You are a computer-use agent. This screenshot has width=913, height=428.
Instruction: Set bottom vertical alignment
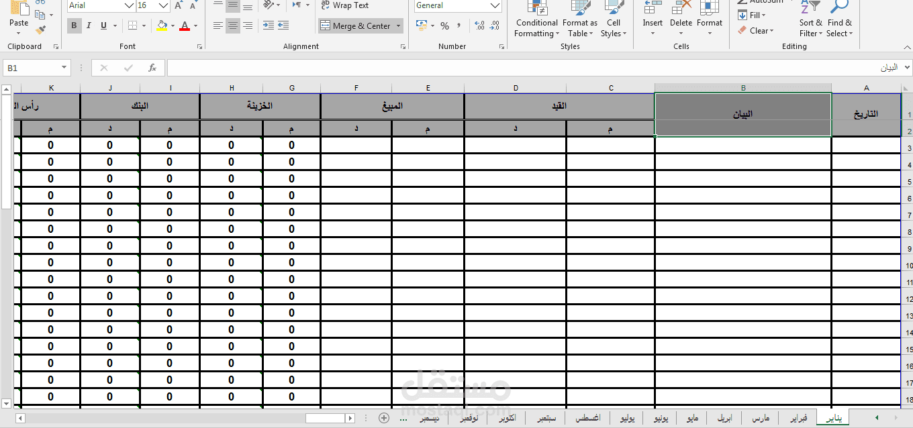point(248,6)
